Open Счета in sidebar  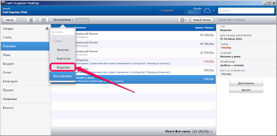click(25, 37)
